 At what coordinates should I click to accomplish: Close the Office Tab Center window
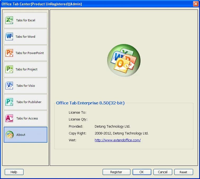196,4
